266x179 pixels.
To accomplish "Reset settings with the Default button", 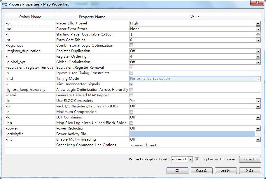I will [x=250, y=159].
